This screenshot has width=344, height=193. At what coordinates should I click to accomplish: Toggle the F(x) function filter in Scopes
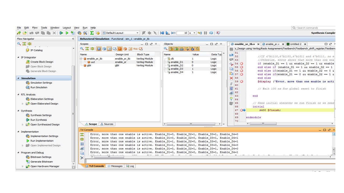(135, 49)
